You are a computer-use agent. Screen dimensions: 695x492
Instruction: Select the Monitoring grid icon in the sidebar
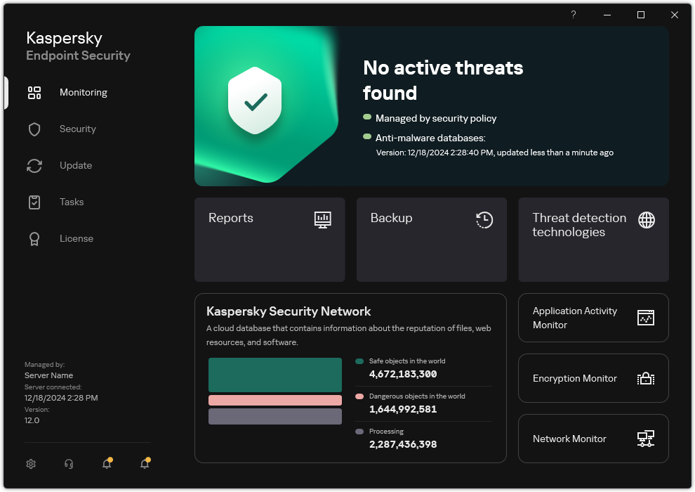(34, 92)
